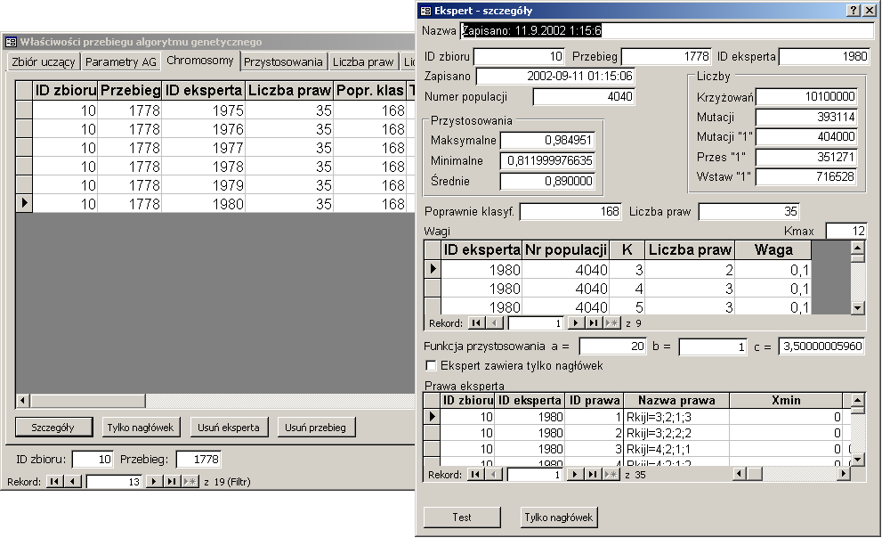This screenshot has height=538, width=882.
Task: Click Tylko nagłówek button in main window
Action: (141, 428)
